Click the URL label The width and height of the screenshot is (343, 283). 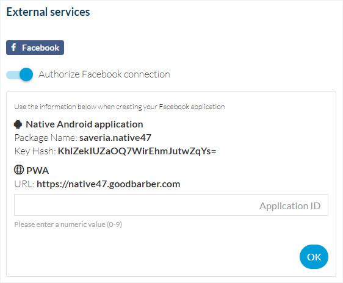coord(24,184)
